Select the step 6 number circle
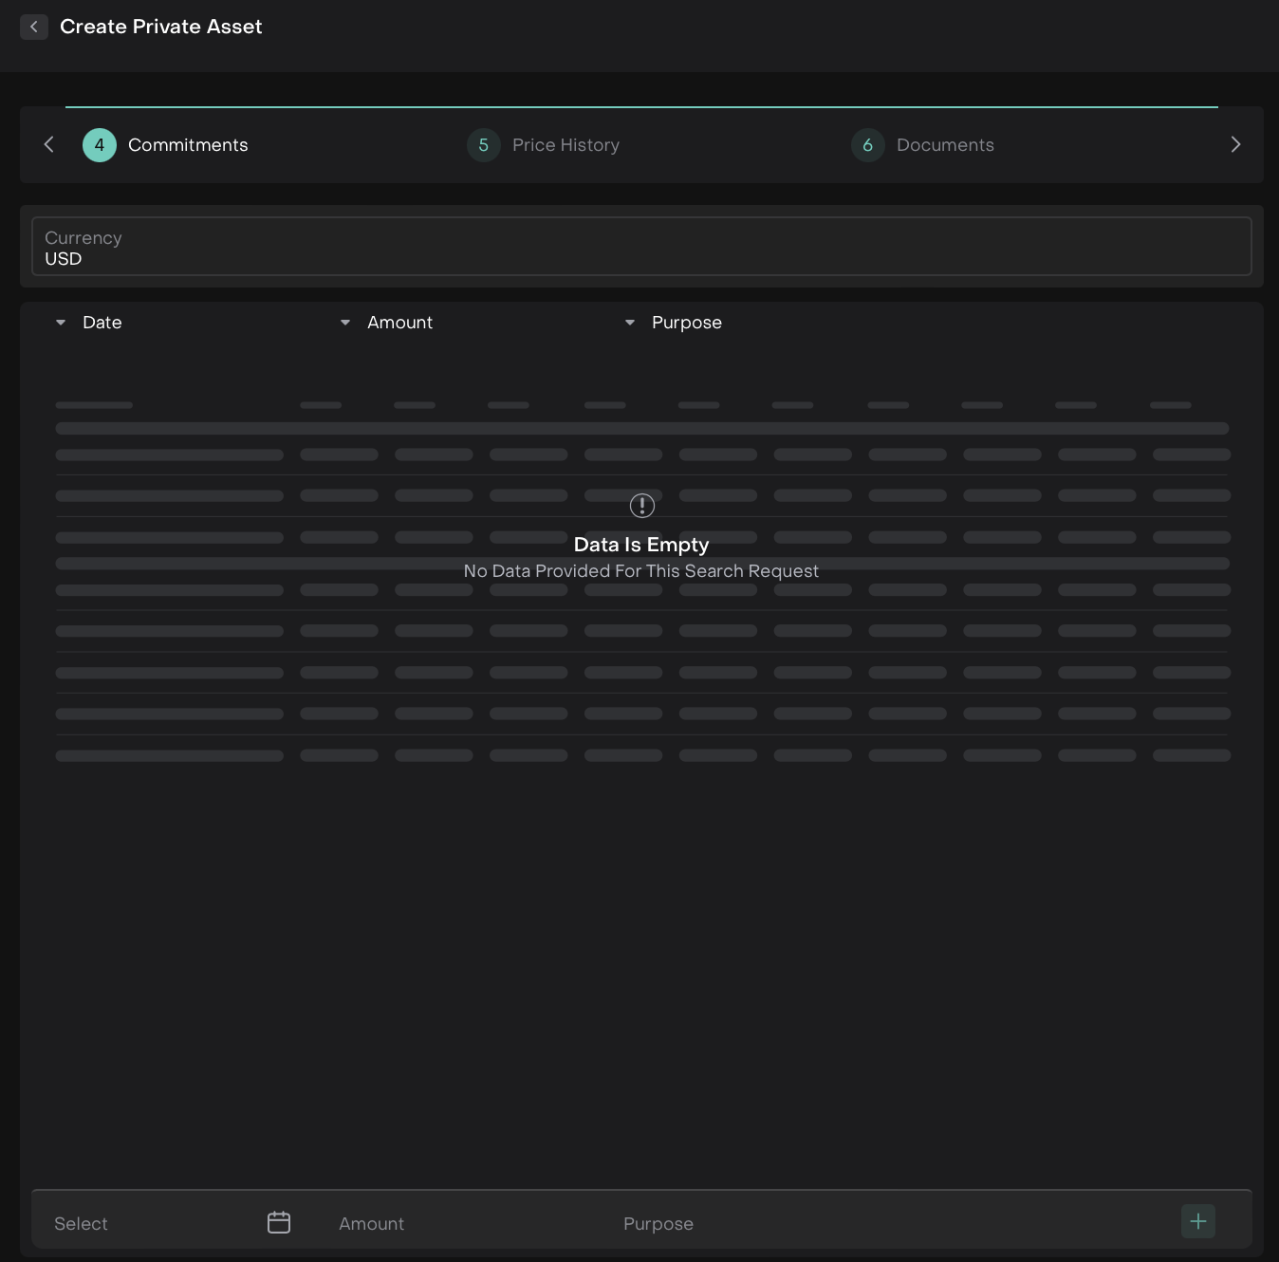 click(867, 145)
